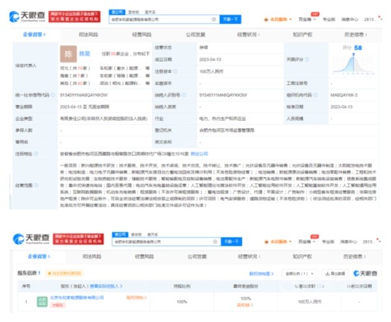Click the info icon next to 经营范围
Viewport: 391px width, 322px height.
click(36, 185)
